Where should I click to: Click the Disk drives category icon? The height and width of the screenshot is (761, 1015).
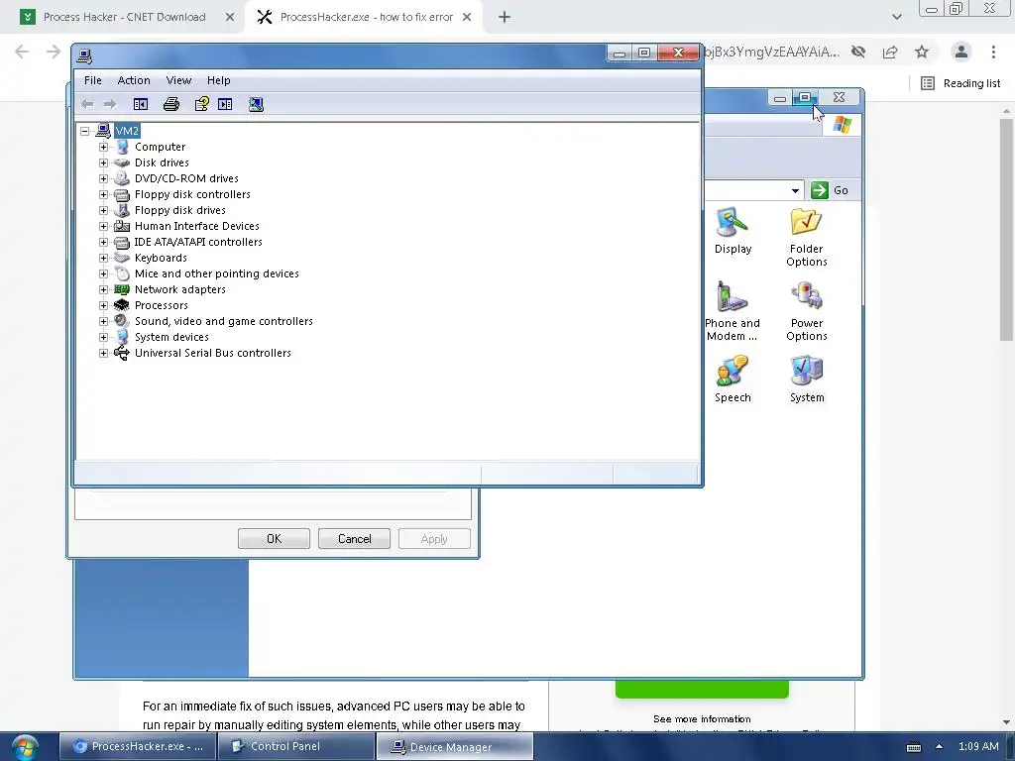(x=122, y=163)
